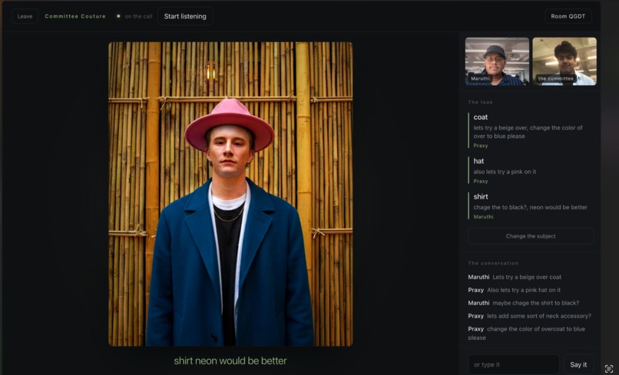Click 'The look' section heading

[x=481, y=102]
